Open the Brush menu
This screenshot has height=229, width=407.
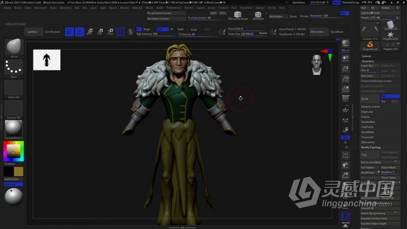click(18, 8)
